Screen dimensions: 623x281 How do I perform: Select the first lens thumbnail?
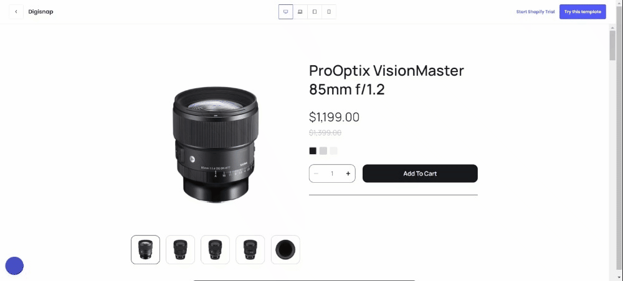145,249
